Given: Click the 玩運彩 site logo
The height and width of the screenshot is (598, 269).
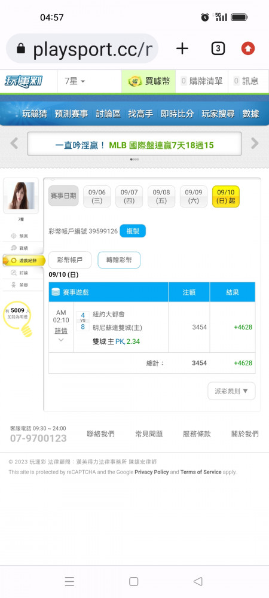Looking at the screenshot, I should pyautogui.click(x=24, y=81).
